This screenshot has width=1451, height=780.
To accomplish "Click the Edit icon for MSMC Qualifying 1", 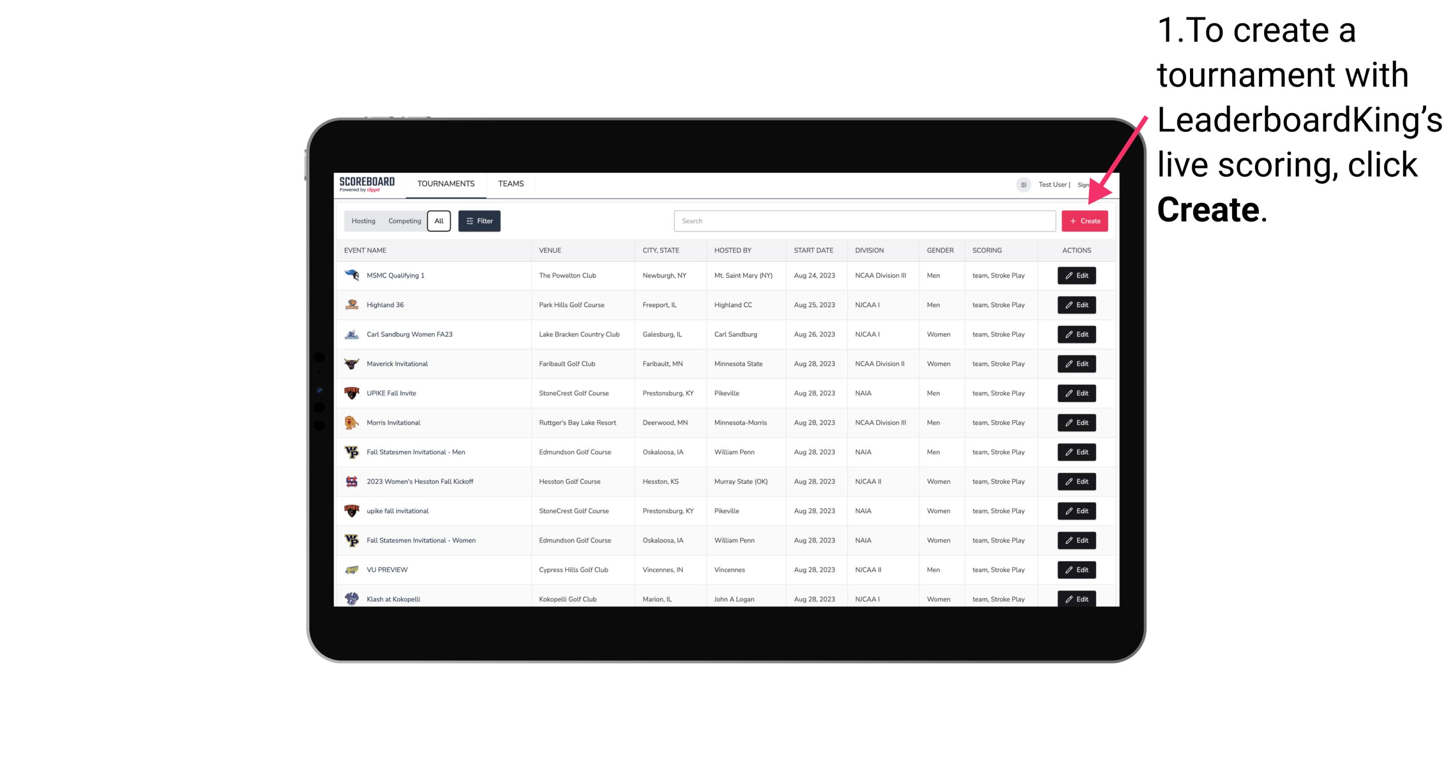I will [1076, 275].
